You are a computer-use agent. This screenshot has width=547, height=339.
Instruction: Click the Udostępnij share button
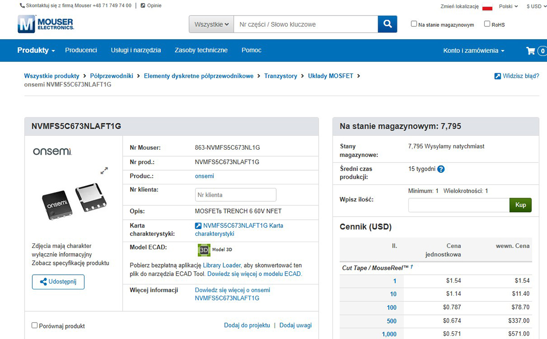click(58, 282)
